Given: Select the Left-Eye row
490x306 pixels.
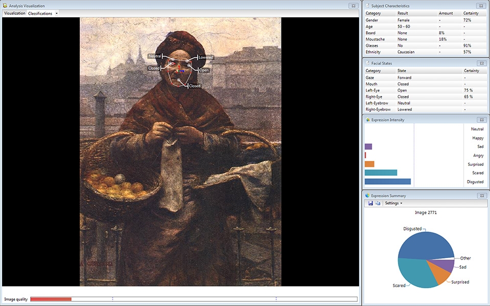Looking at the screenshot, I should tap(426, 90).
